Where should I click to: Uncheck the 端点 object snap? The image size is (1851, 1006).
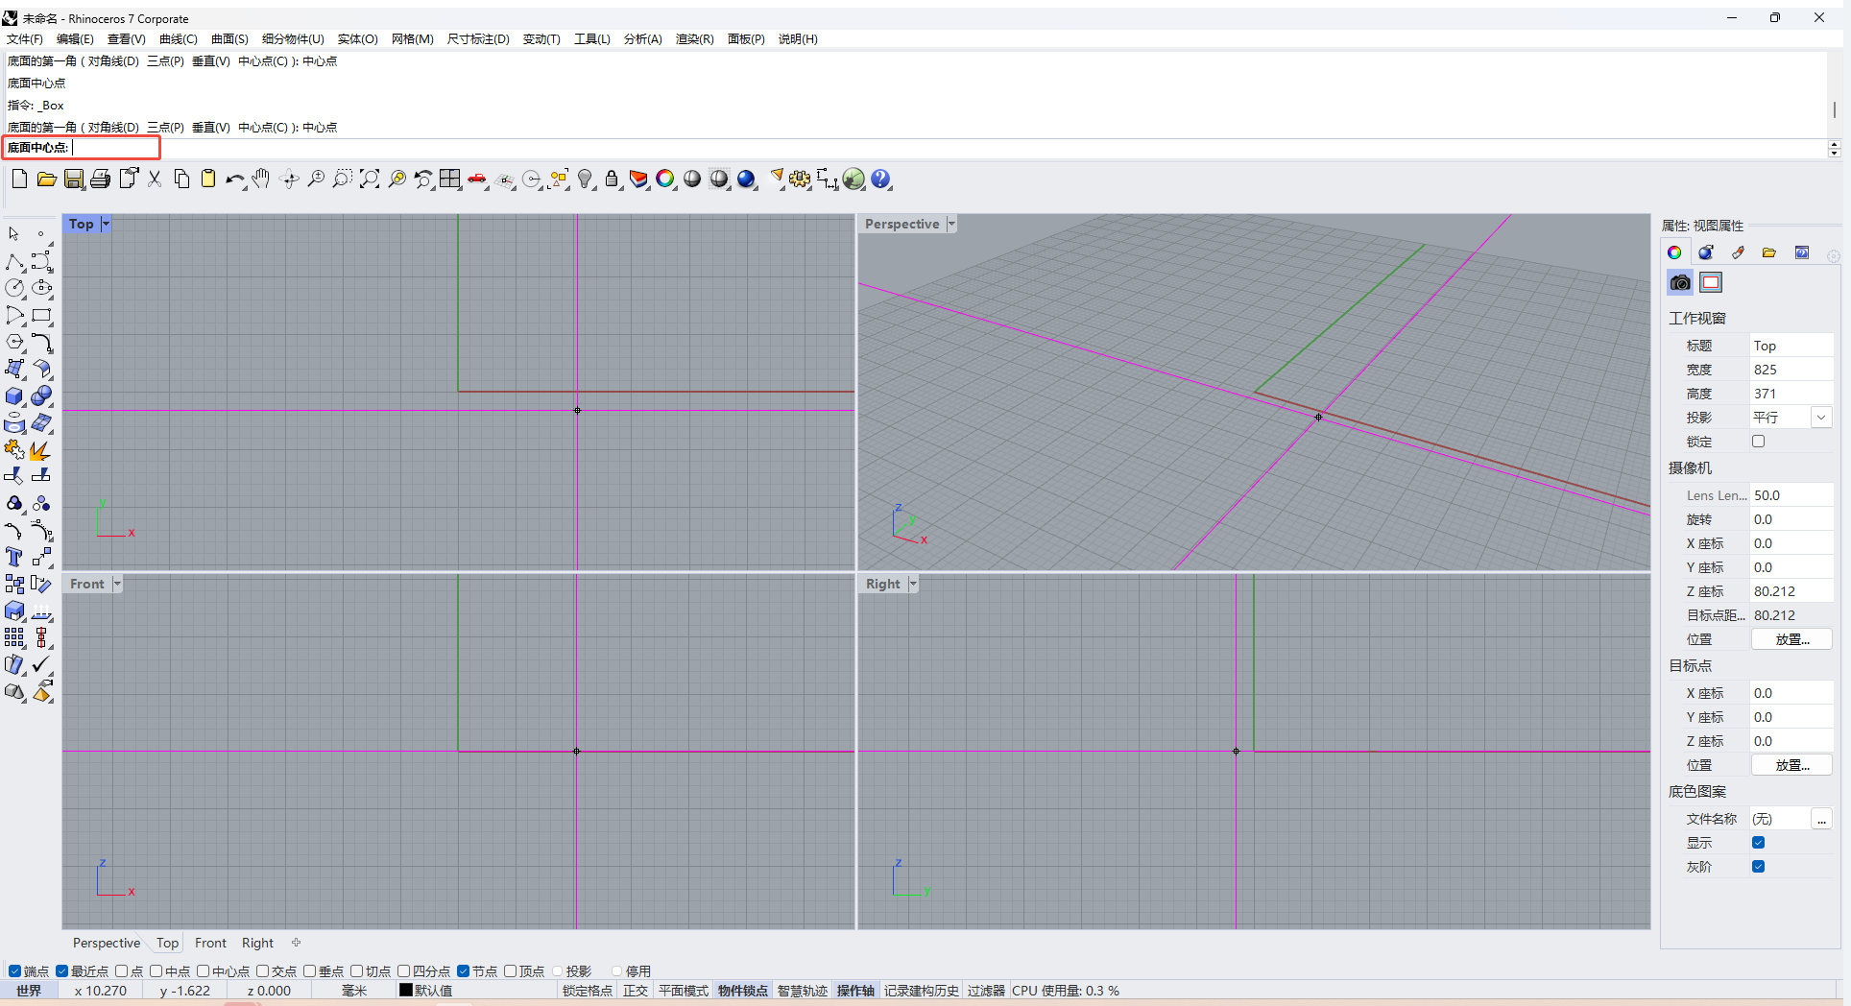pos(14,971)
